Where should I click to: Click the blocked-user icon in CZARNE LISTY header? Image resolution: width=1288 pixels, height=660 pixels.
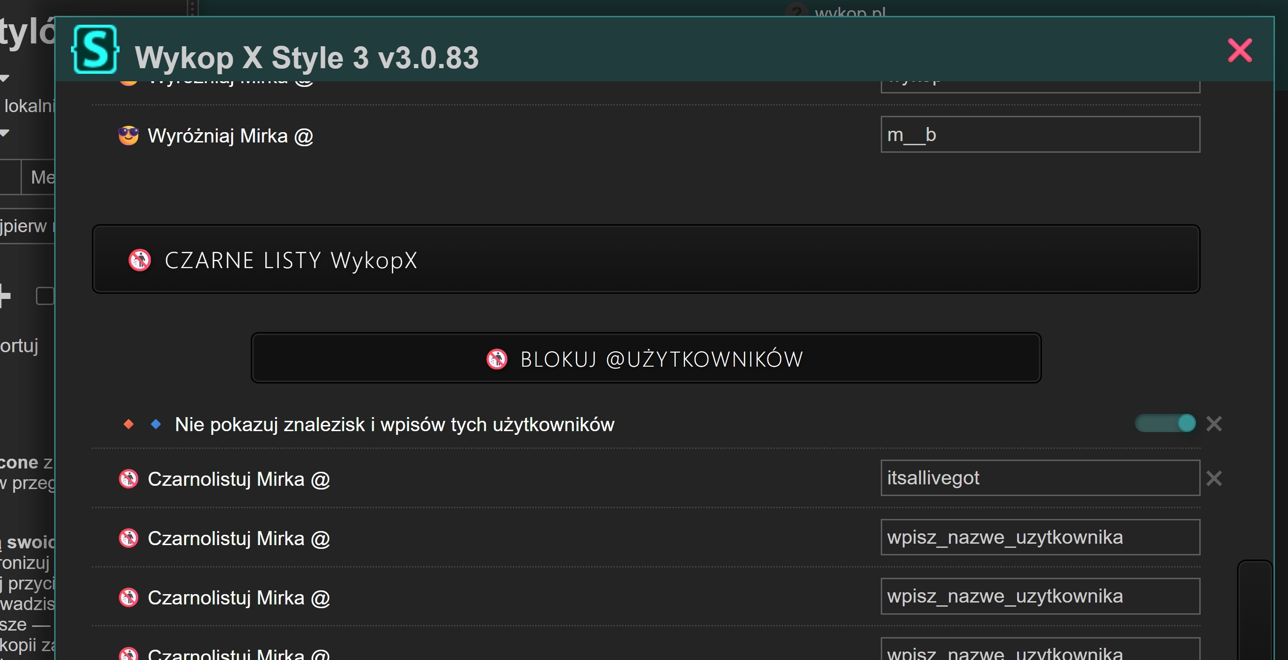140,260
